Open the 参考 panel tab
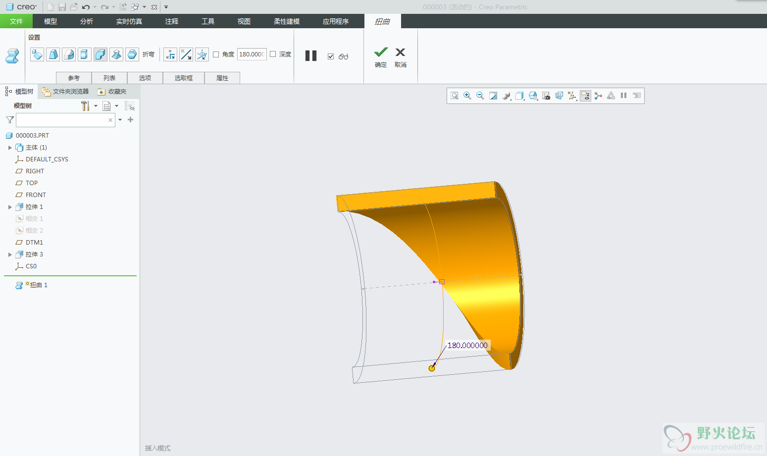Screen dimensions: 767x456 click(74, 78)
